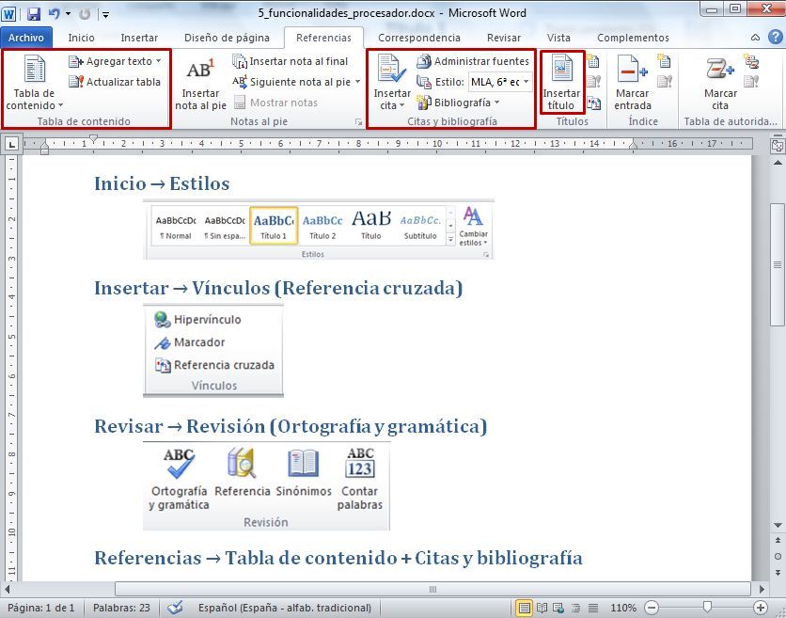
Task: Switch to Full Screen Reading view icon
Action: coord(542,608)
